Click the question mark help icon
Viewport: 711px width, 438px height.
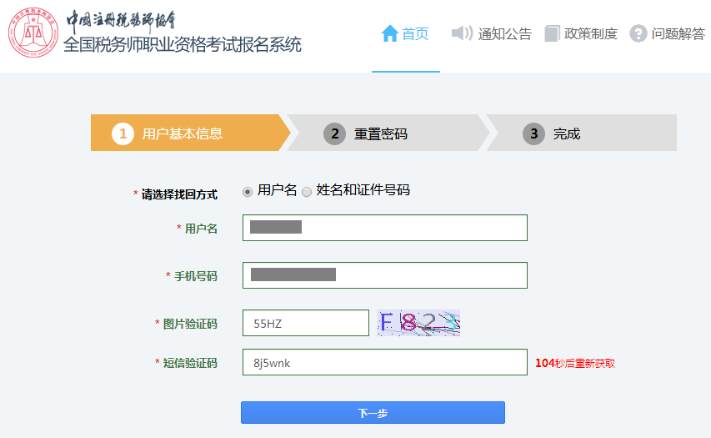[638, 33]
